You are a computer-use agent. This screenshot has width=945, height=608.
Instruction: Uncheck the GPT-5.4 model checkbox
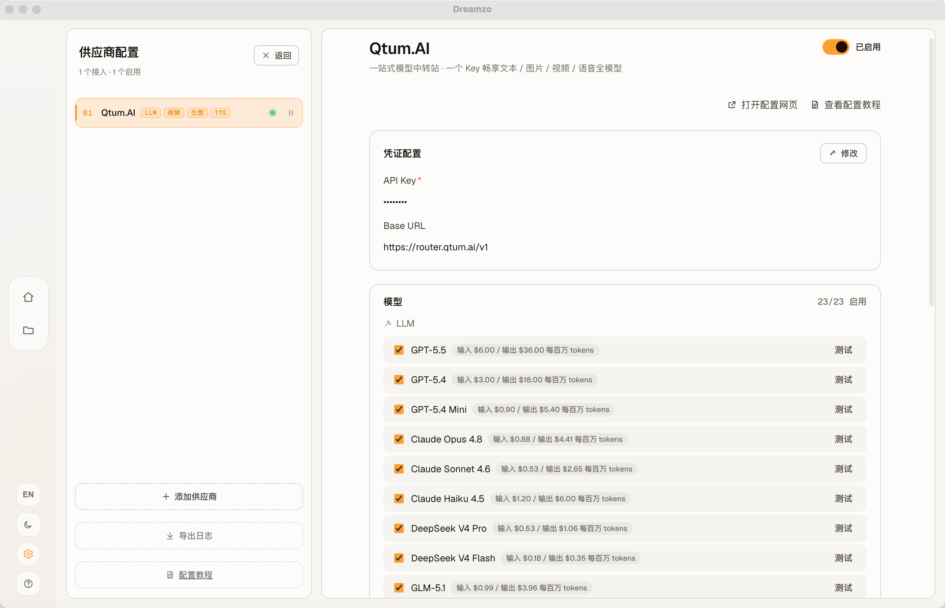(x=399, y=379)
